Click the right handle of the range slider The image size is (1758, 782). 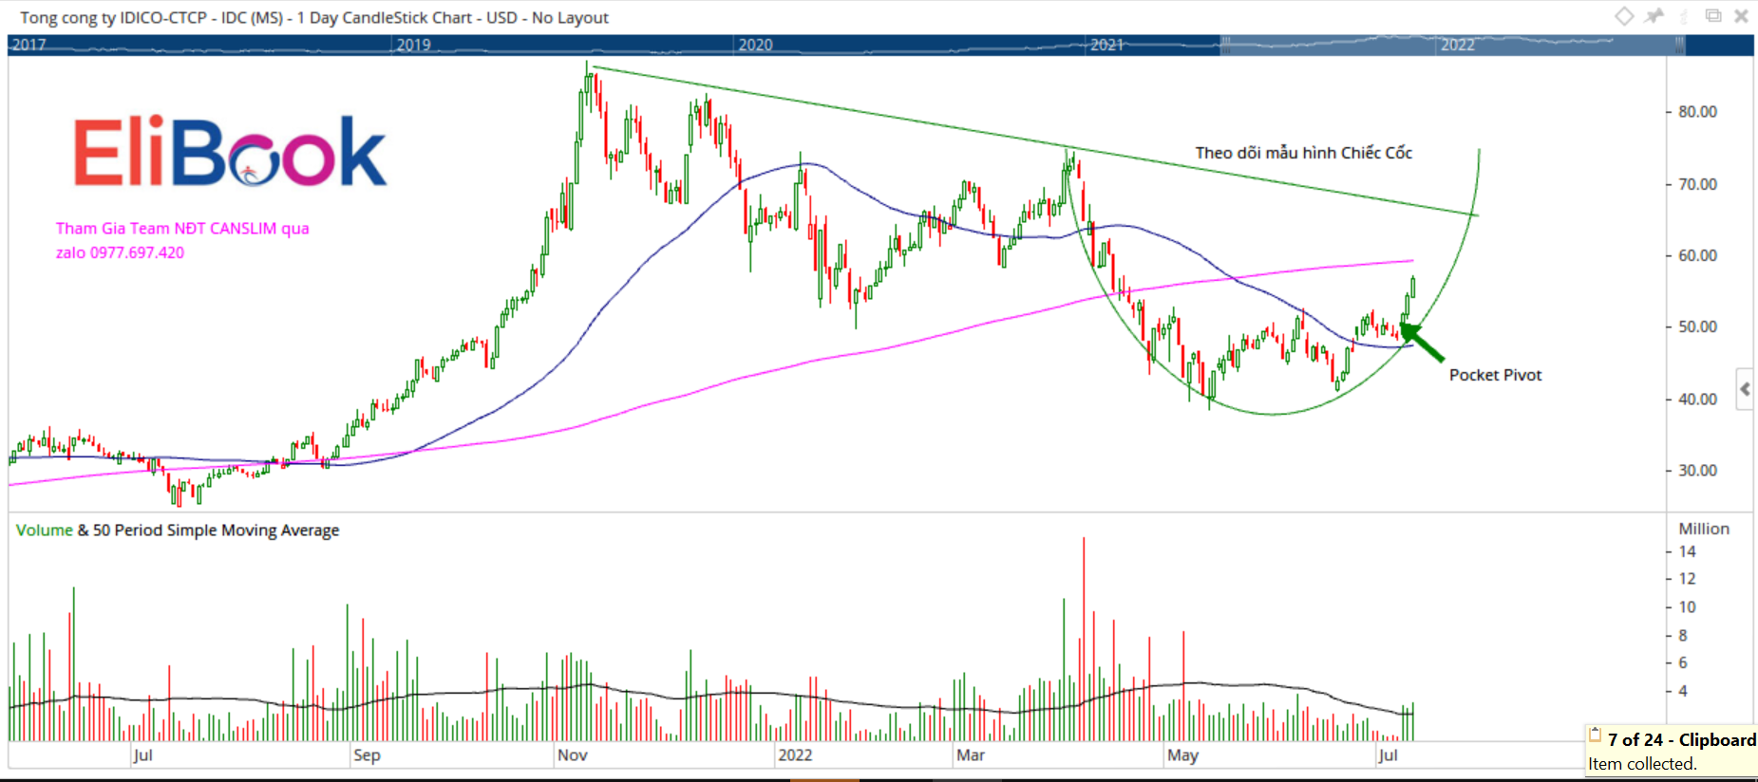(x=1679, y=45)
